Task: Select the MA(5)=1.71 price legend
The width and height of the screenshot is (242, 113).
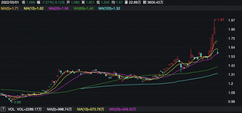Action: (x=10, y=9)
